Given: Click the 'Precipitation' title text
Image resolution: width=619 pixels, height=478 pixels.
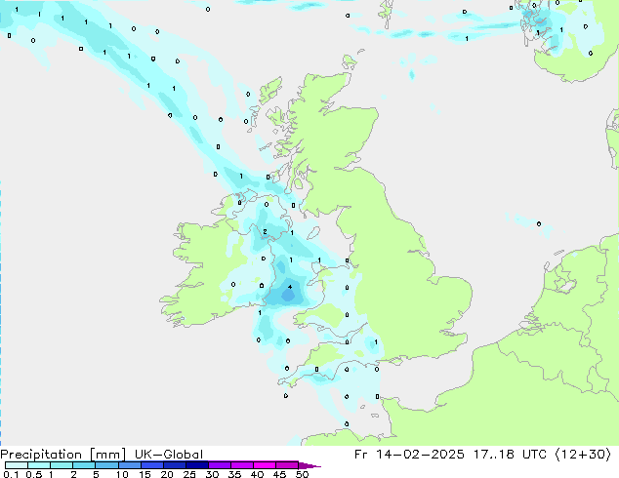Looking at the screenshot, I should pyautogui.click(x=41, y=455).
